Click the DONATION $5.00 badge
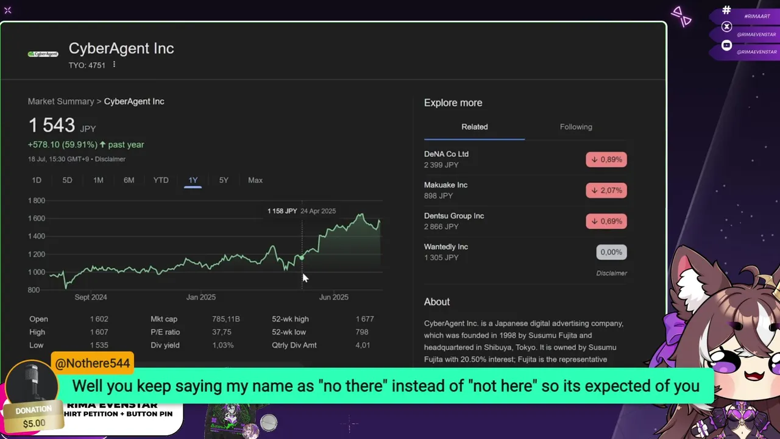 (x=34, y=416)
